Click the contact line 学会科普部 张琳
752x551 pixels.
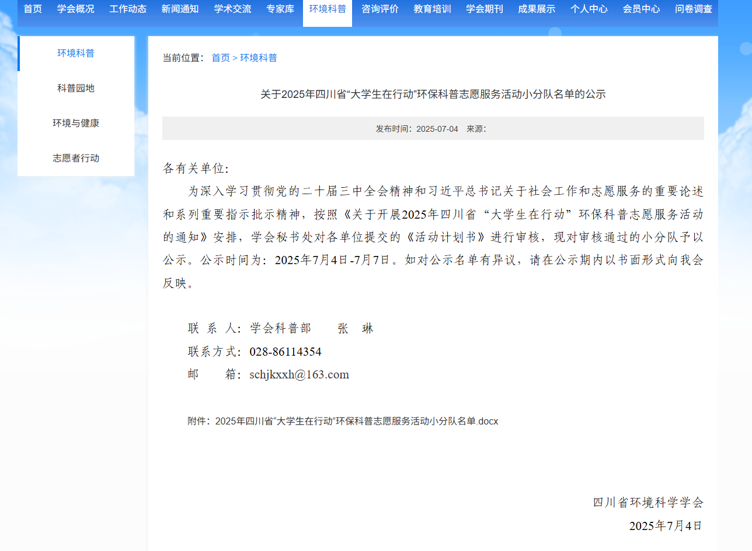(312, 328)
